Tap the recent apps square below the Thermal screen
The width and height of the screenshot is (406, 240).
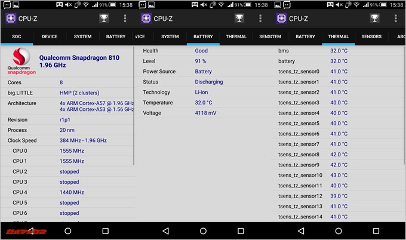pyautogui.click(x=376, y=230)
